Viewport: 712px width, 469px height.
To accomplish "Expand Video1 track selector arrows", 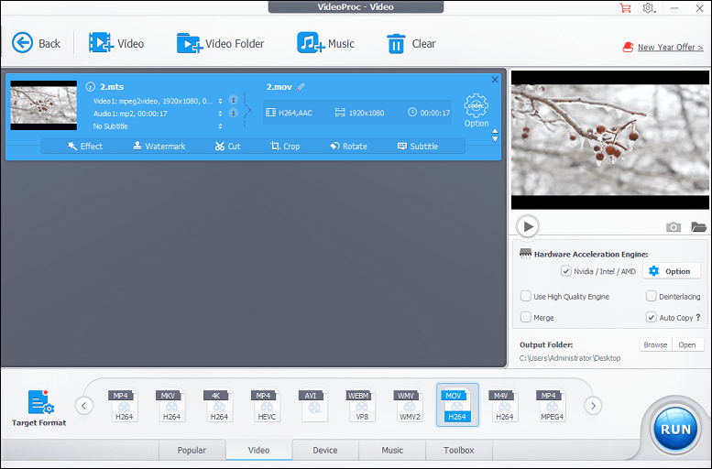I will pyautogui.click(x=220, y=101).
